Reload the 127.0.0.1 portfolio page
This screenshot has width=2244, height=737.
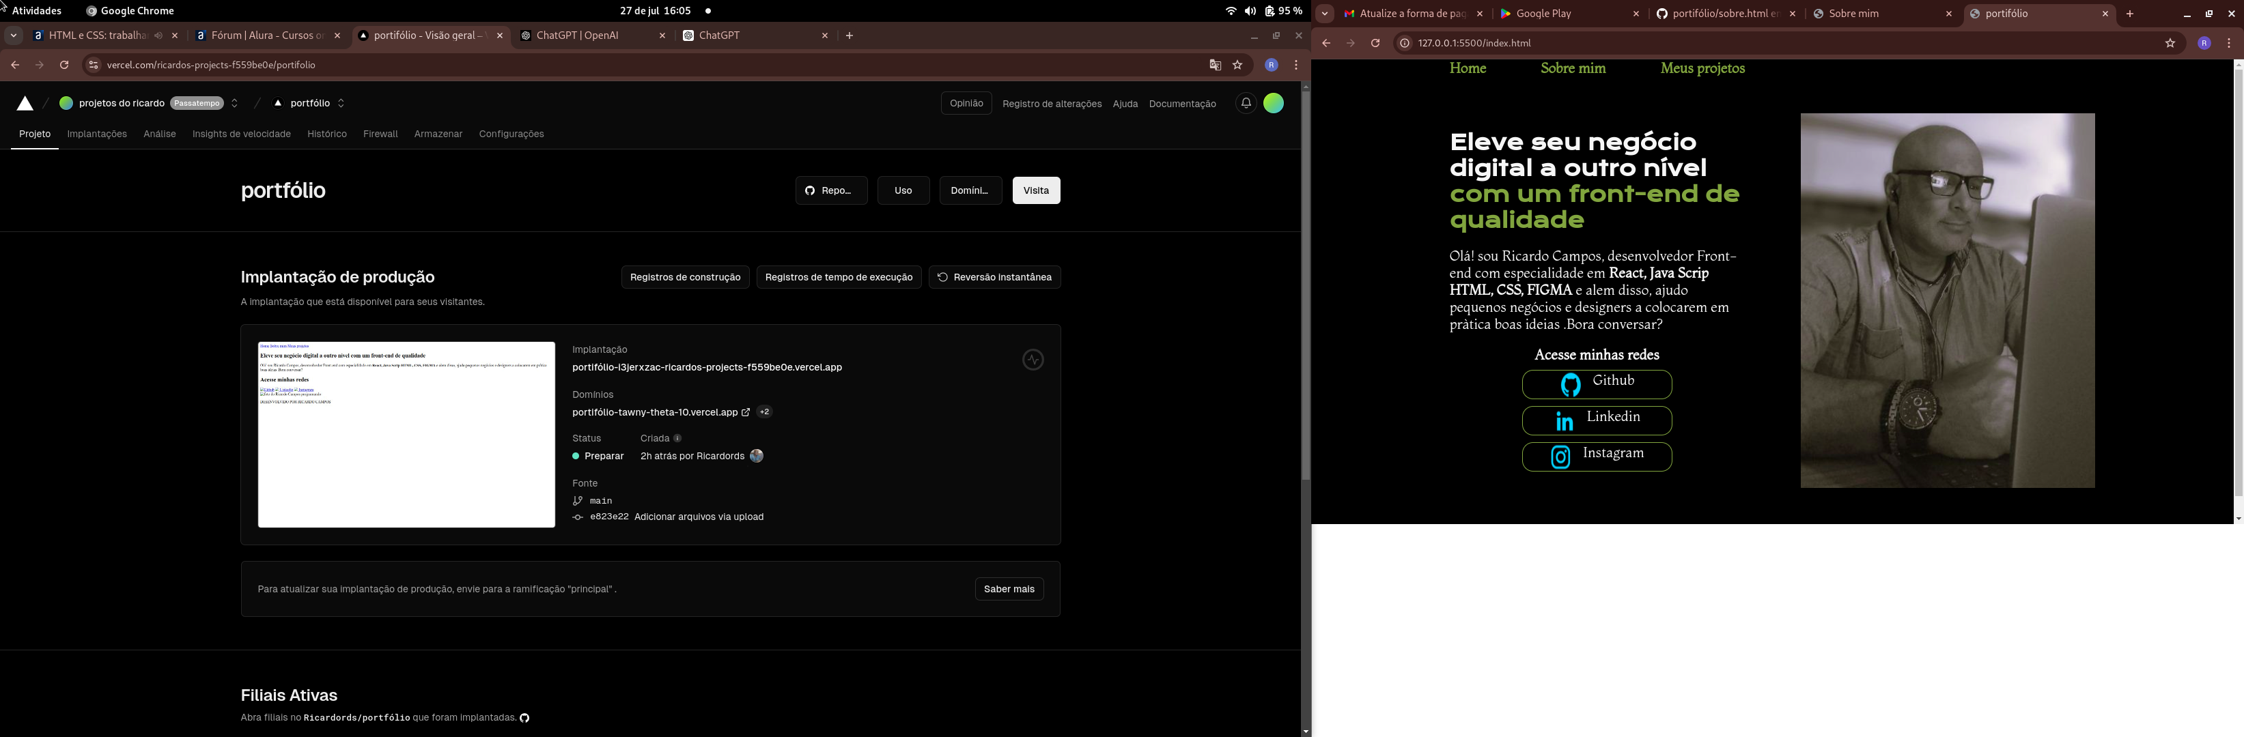point(1375,44)
